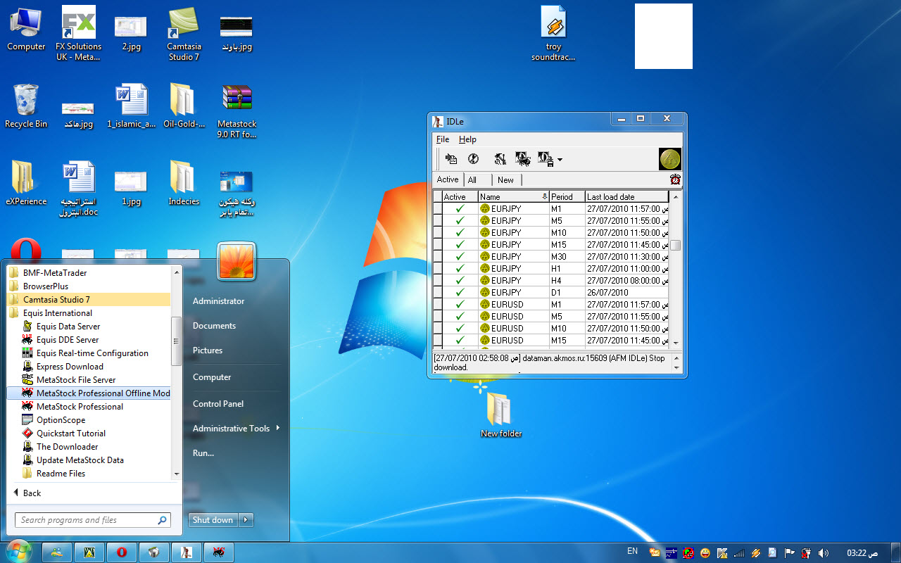The width and height of the screenshot is (901, 563).
Task: Switch to the New tab
Action: tap(506, 180)
